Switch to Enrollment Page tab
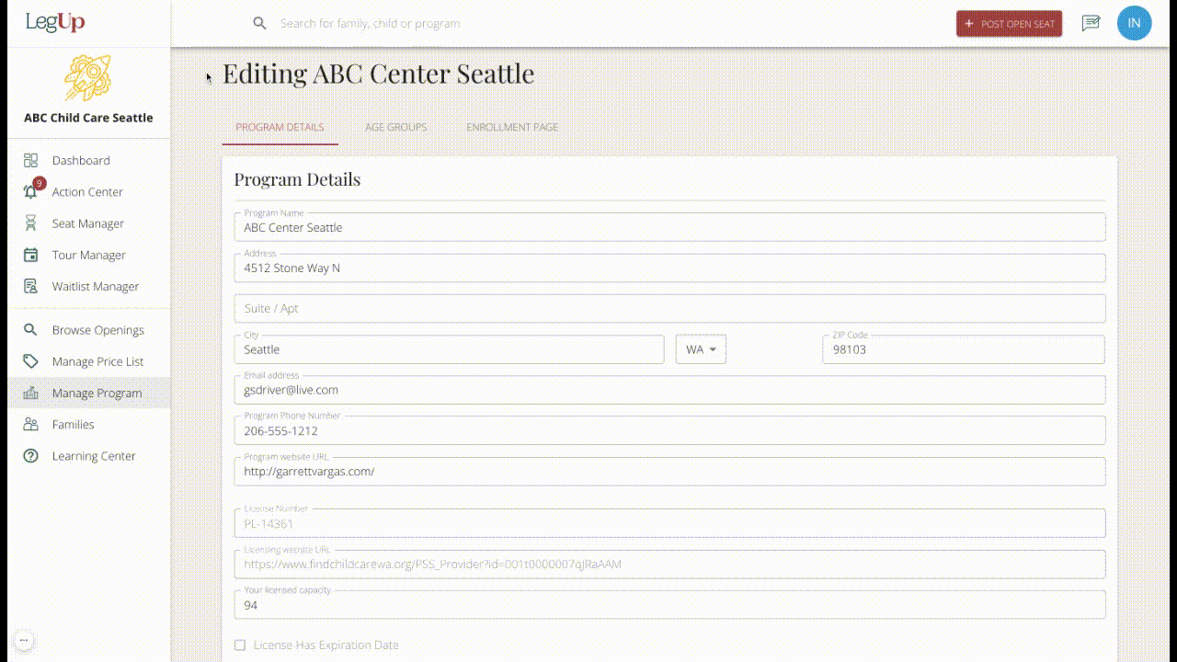1177x662 pixels. (512, 127)
